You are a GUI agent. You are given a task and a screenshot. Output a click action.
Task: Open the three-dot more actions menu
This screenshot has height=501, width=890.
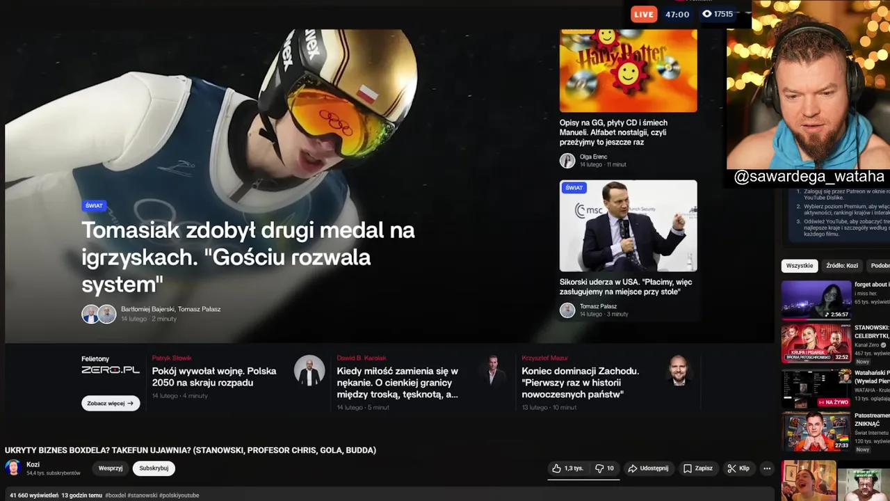pyautogui.click(x=767, y=468)
